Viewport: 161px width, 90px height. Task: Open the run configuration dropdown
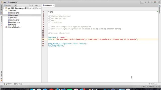point(142,2)
